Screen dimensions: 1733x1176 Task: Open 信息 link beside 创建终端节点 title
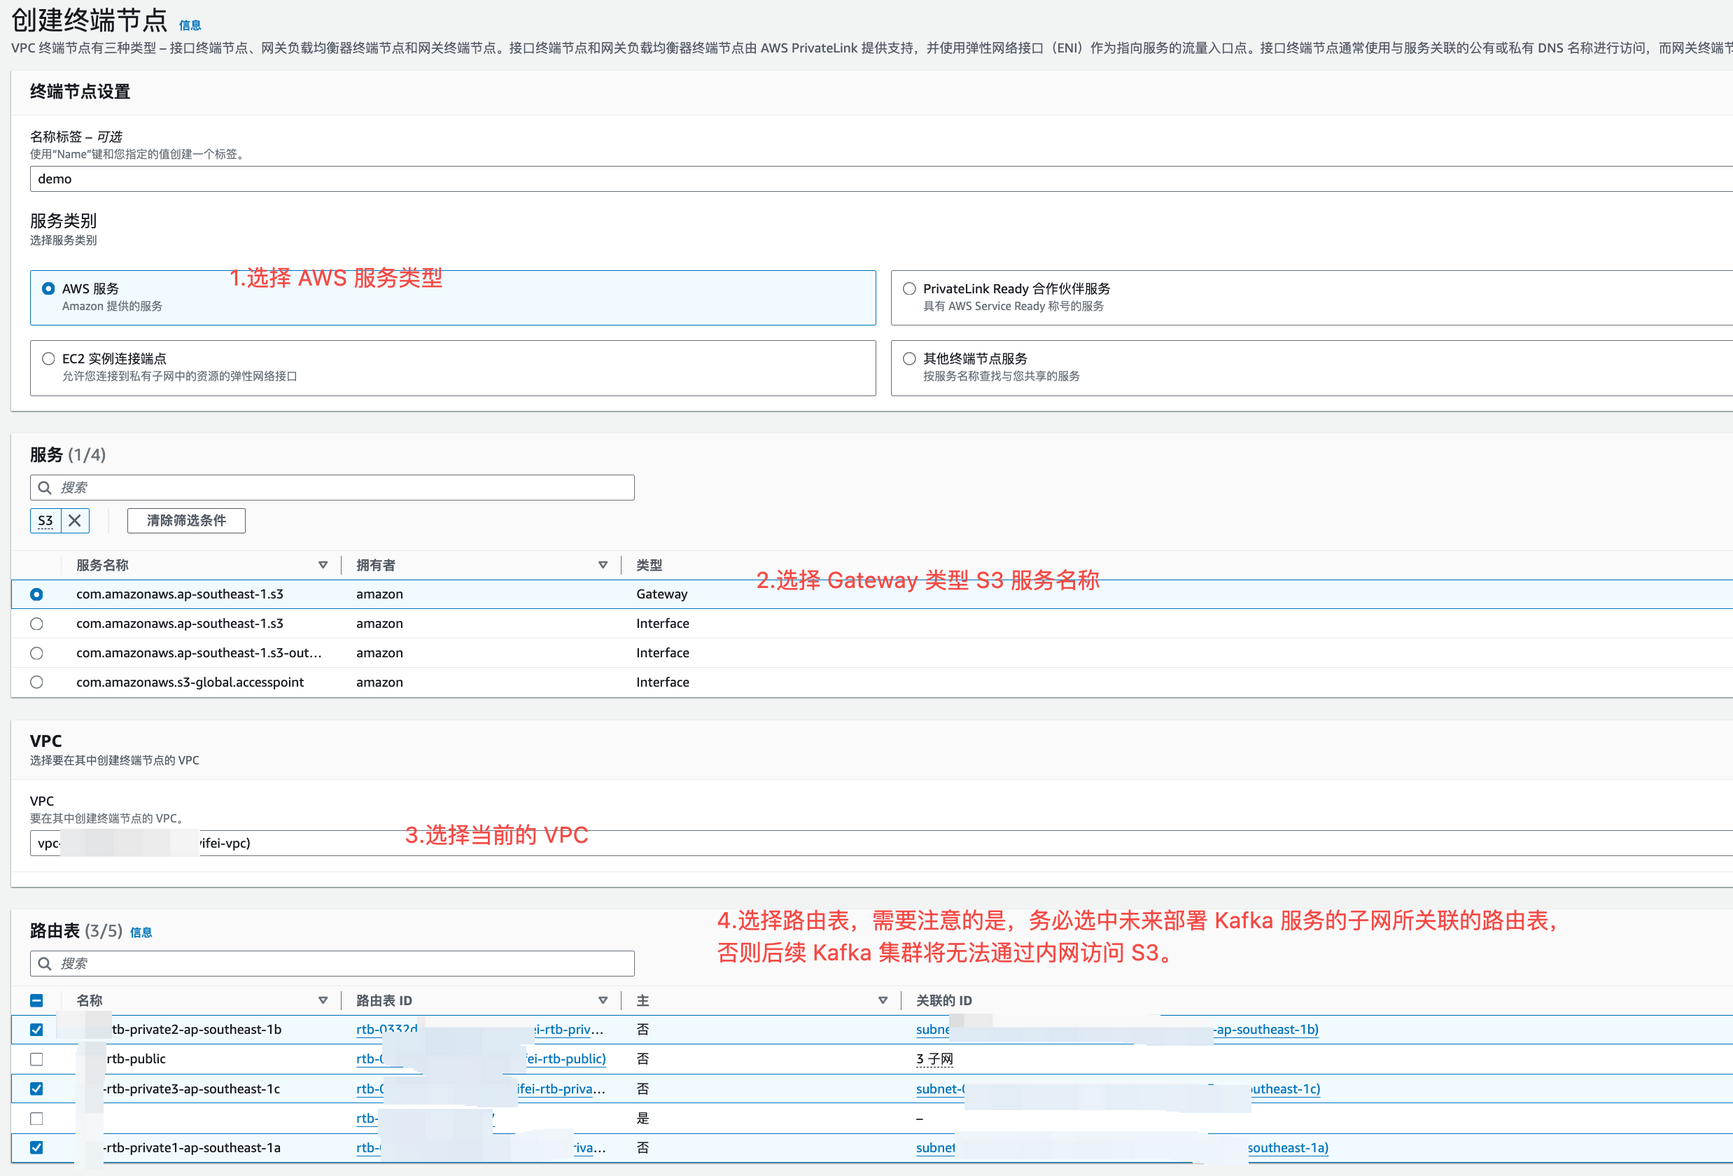[x=190, y=25]
